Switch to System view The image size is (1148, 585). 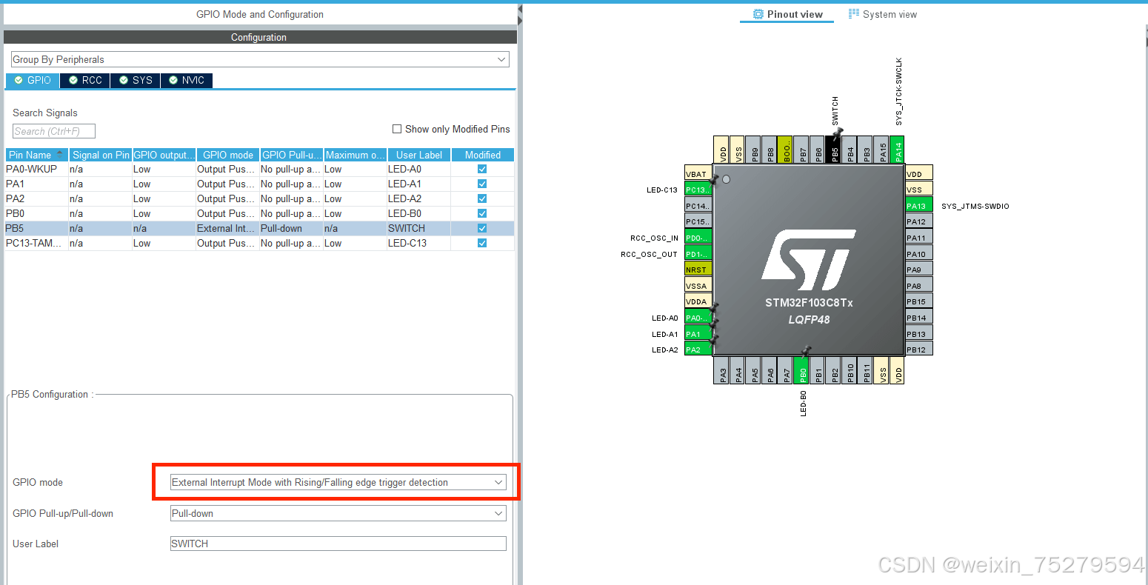[883, 14]
